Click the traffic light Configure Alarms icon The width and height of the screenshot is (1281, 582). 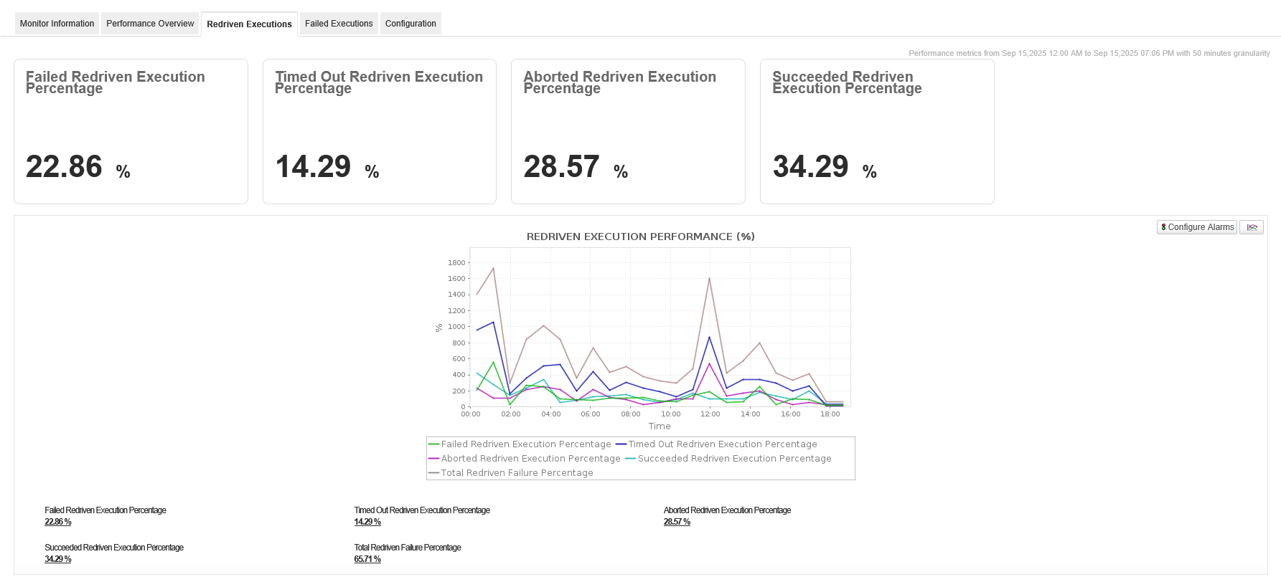[1163, 227]
